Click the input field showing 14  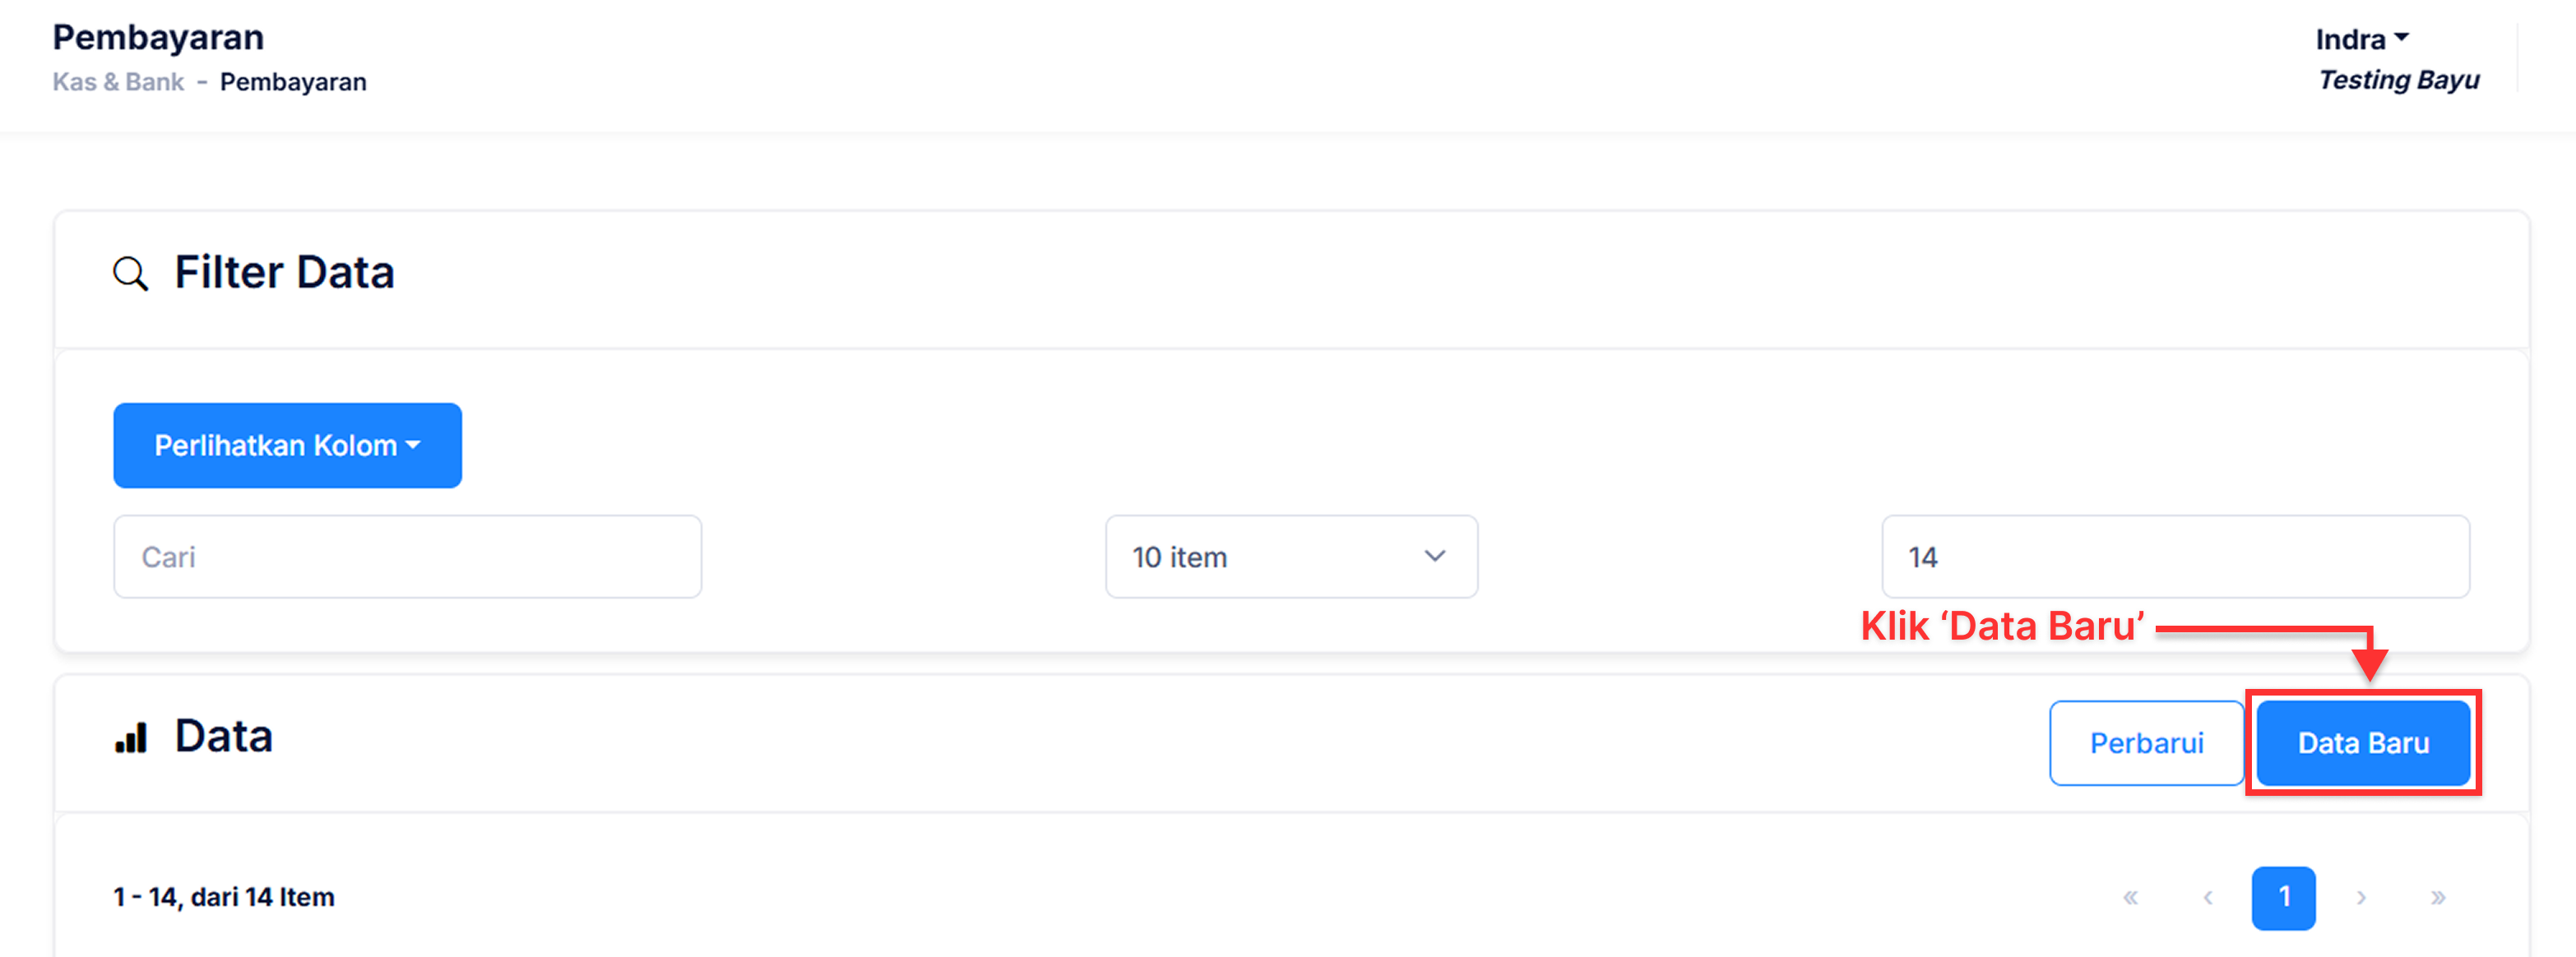2175,557
